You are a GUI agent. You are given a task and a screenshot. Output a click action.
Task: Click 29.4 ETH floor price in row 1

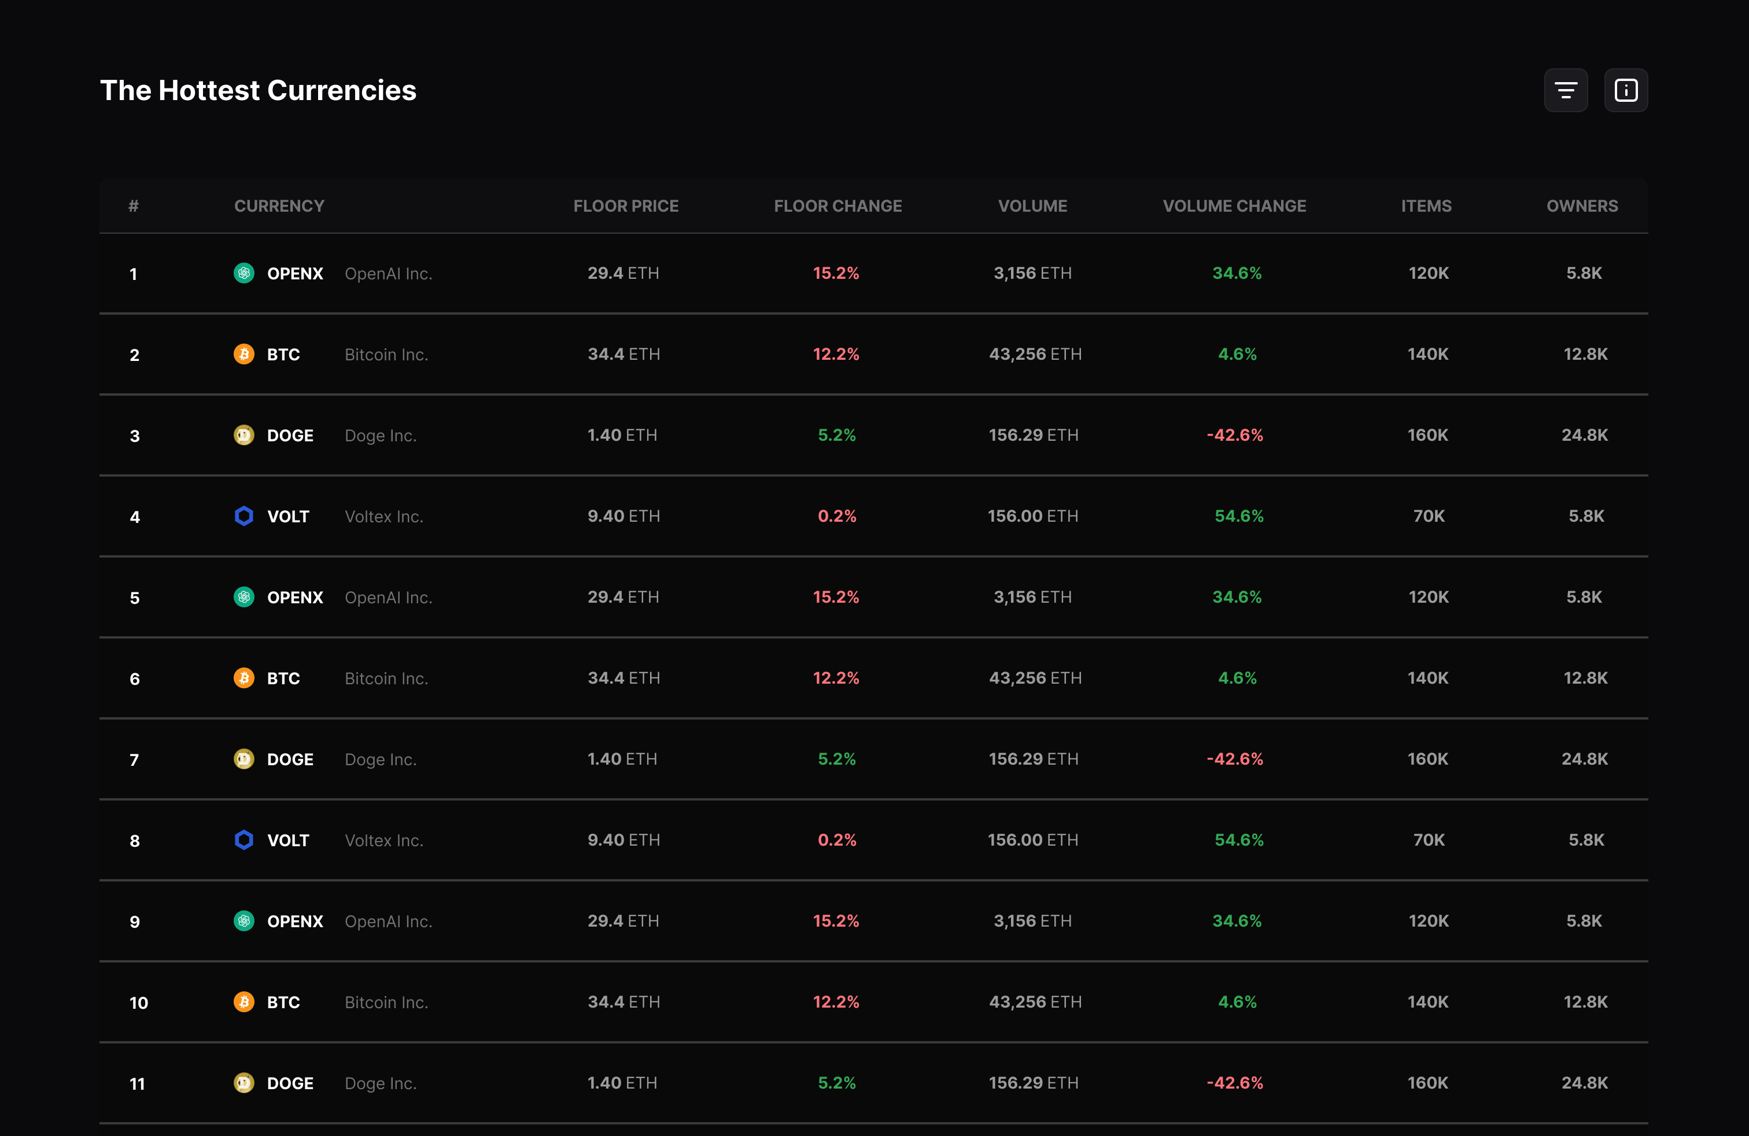(623, 274)
